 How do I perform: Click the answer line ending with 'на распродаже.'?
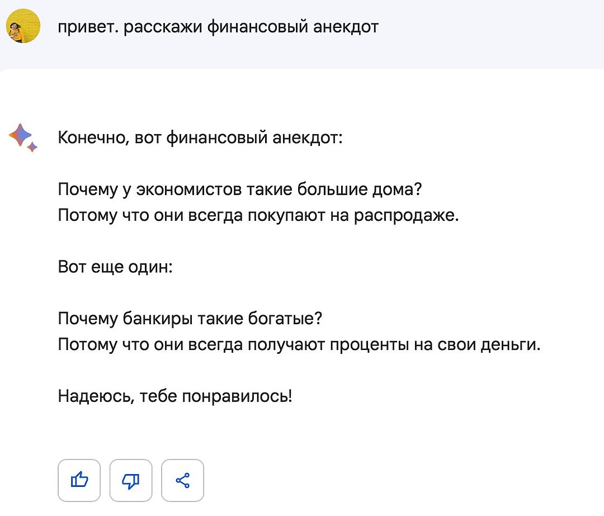pos(258,215)
